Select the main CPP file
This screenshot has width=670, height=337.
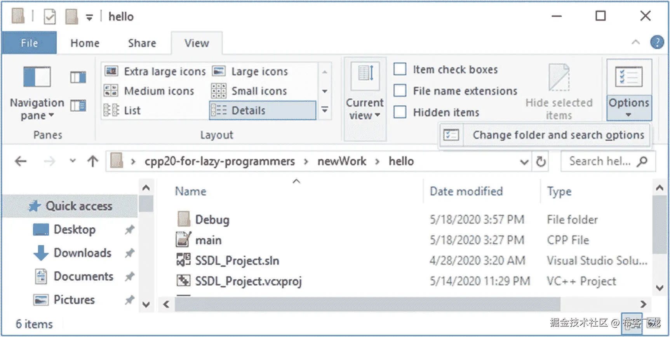(x=199, y=240)
